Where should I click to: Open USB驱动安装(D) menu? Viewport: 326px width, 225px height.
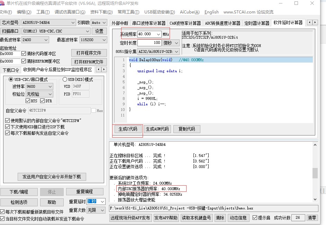(x=160, y=12)
